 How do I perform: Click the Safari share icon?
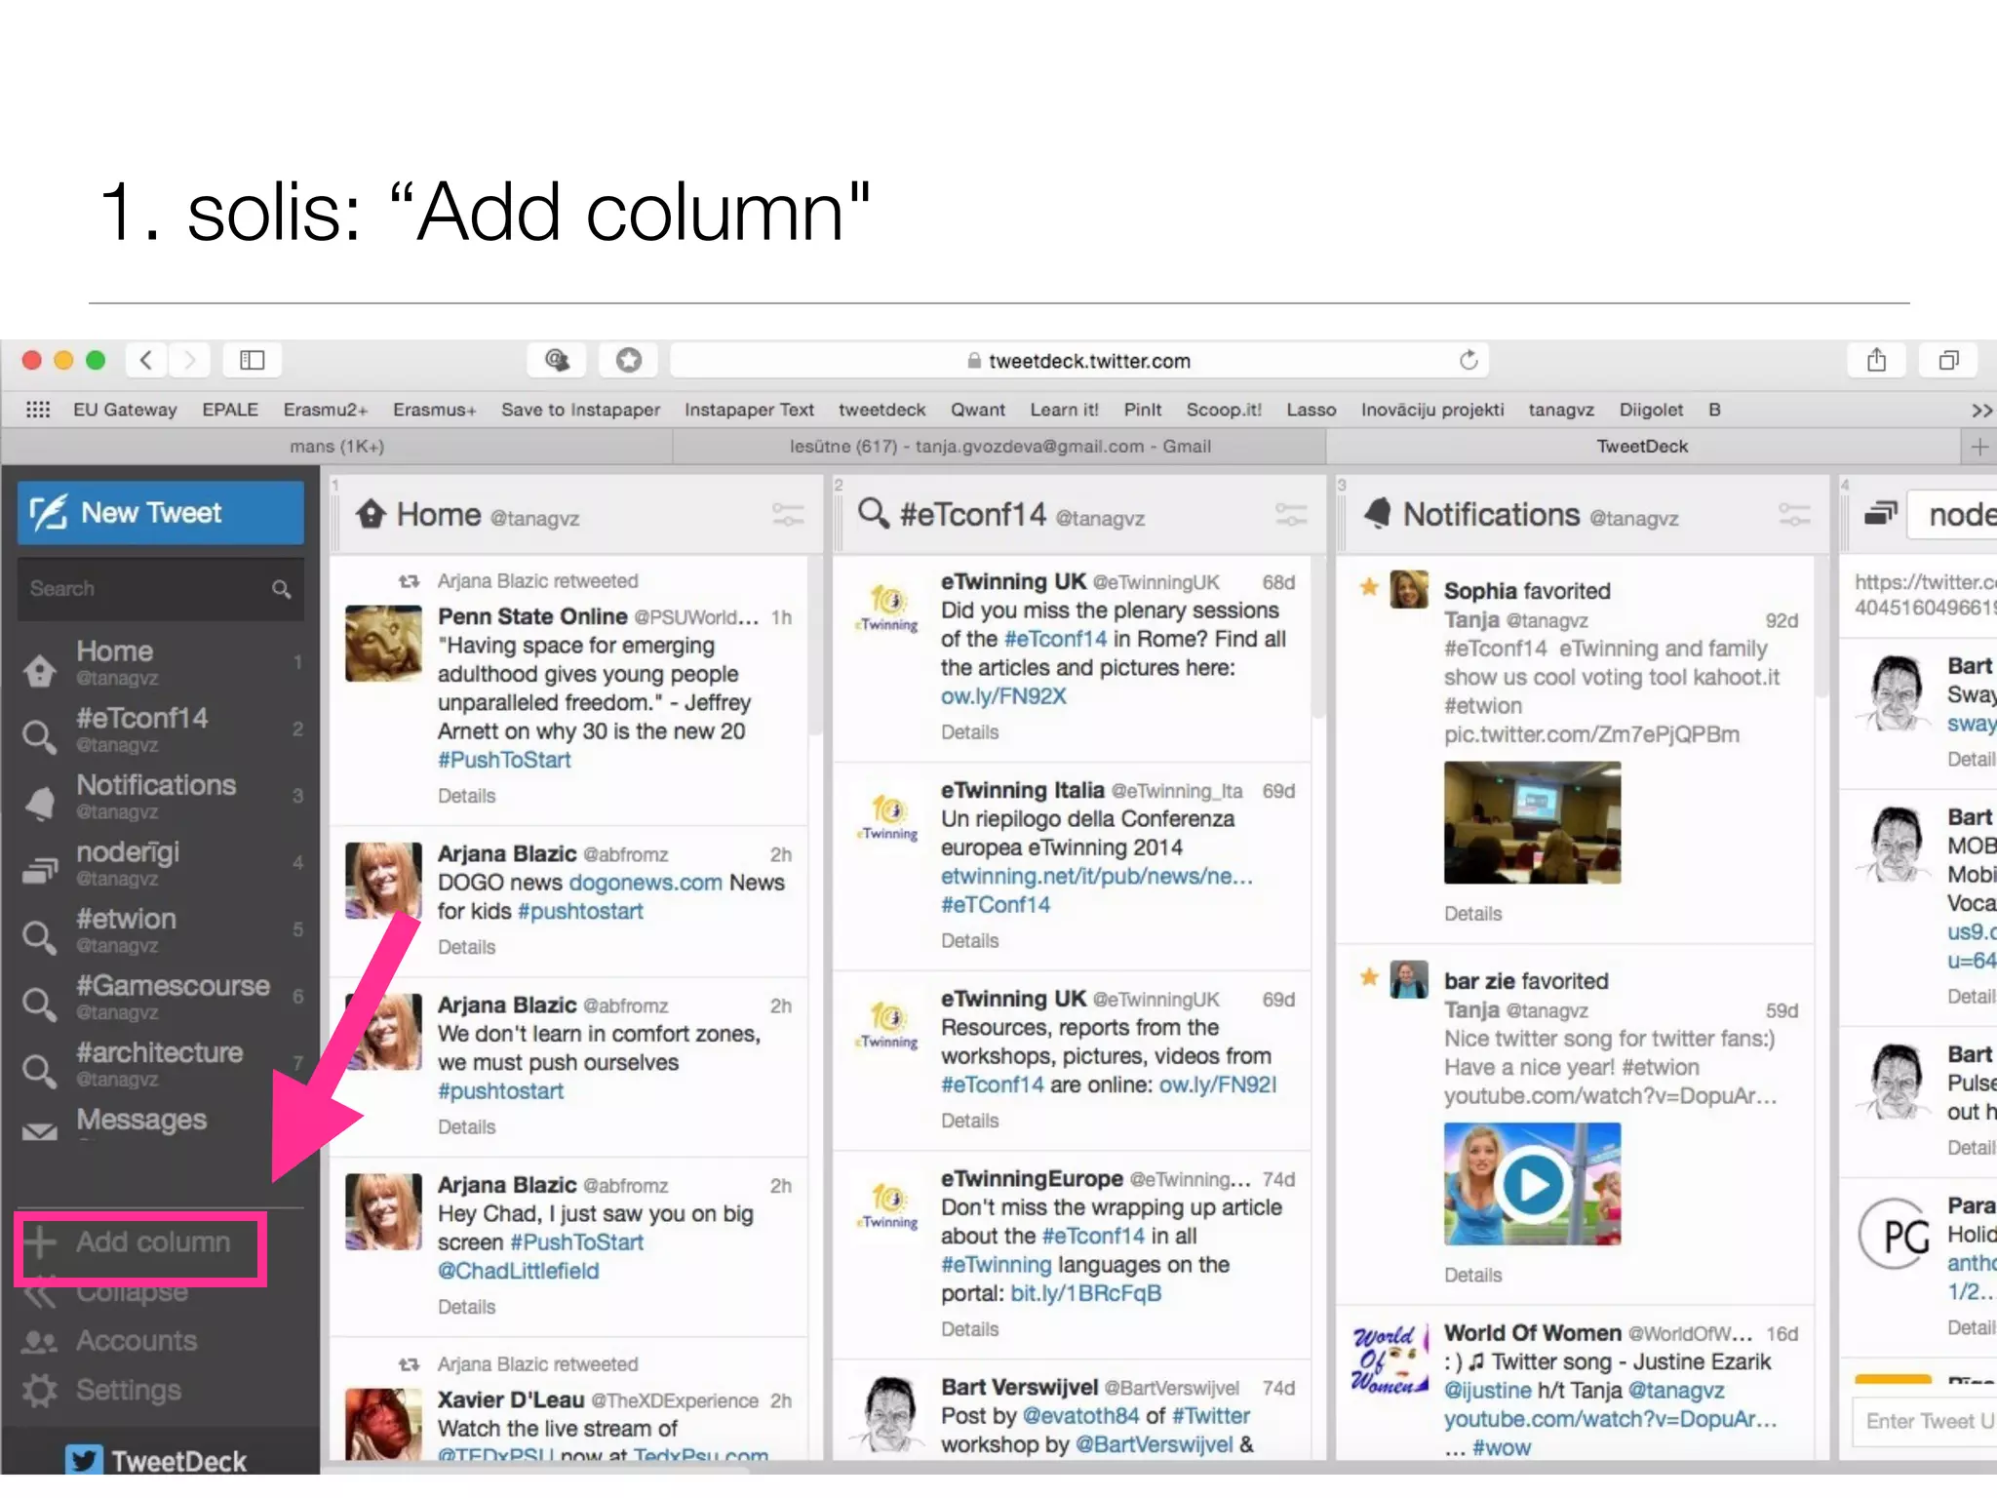coord(1876,361)
